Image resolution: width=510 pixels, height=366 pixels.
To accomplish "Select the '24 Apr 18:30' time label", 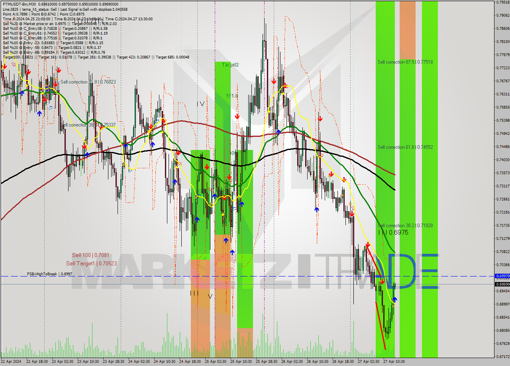I will pos(190,362).
